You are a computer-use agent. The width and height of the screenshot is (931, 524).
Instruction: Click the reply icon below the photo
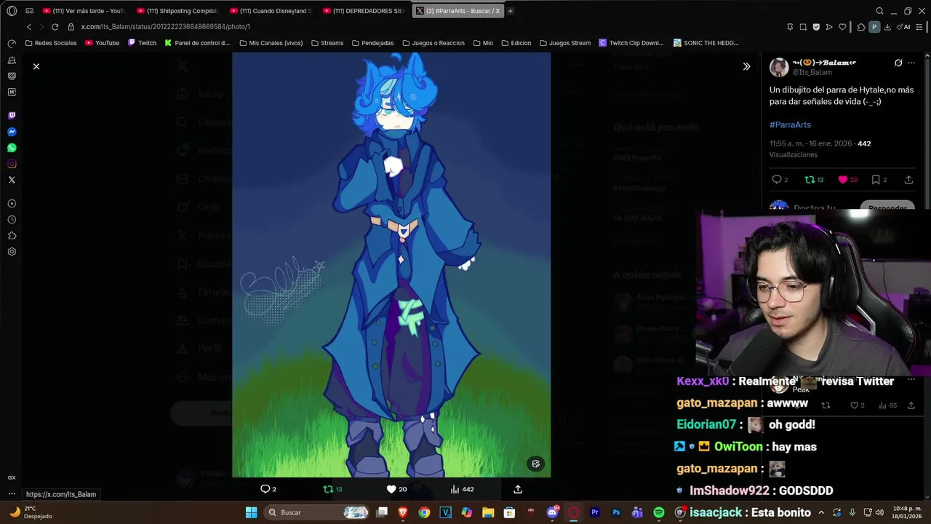(265, 489)
